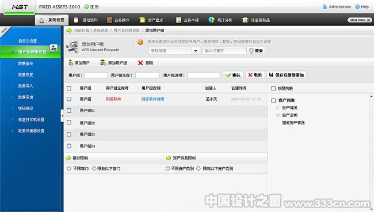Screen dimensions: 374x212
Task: Click the 用户组 input field
Action: (x=96, y=75)
